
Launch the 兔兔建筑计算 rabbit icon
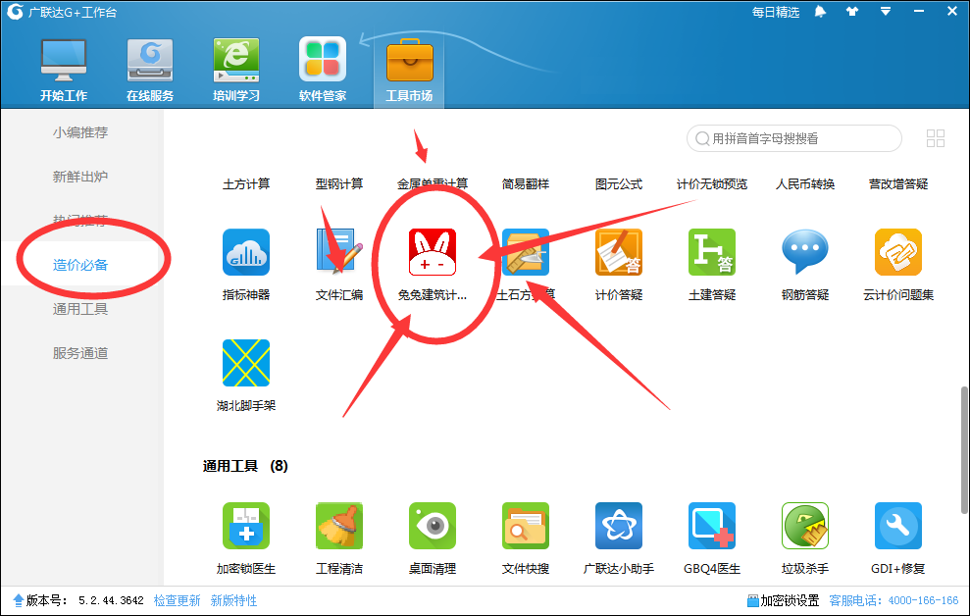coord(433,252)
